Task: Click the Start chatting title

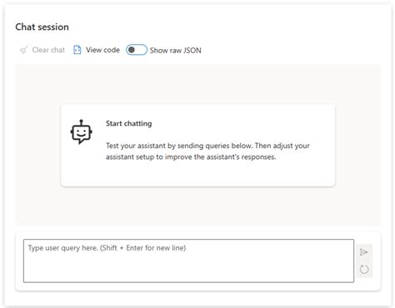Action: pyautogui.click(x=129, y=123)
